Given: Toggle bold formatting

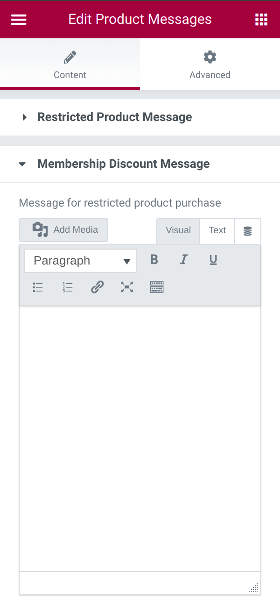Looking at the screenshot, I should click(154, 260).
